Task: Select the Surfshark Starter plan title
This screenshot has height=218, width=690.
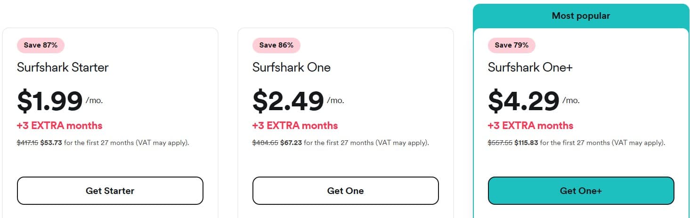Action: point(63,67)
